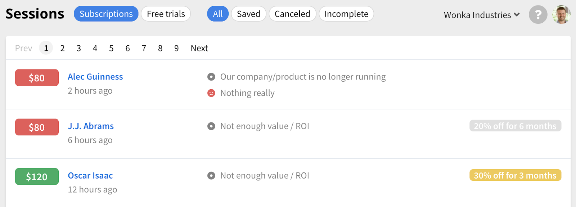Click the green $120 amount badge
This screenshot has height=207, width=576.
pos(37,176)
